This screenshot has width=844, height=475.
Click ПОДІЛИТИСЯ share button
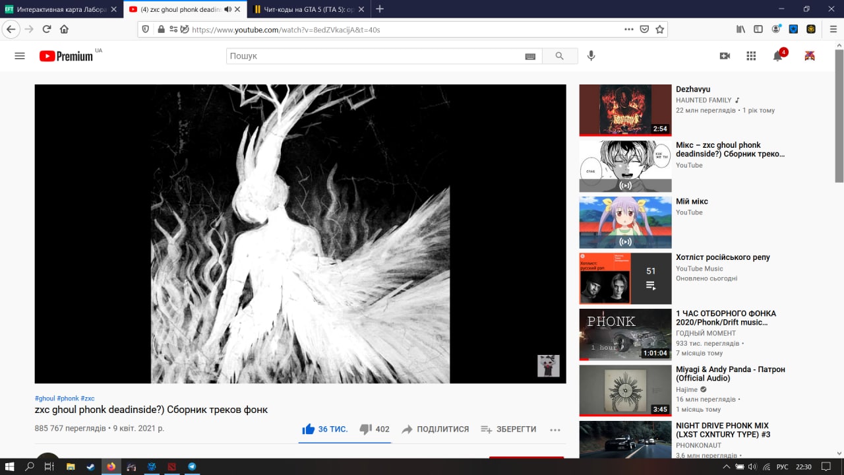(435, 429)
